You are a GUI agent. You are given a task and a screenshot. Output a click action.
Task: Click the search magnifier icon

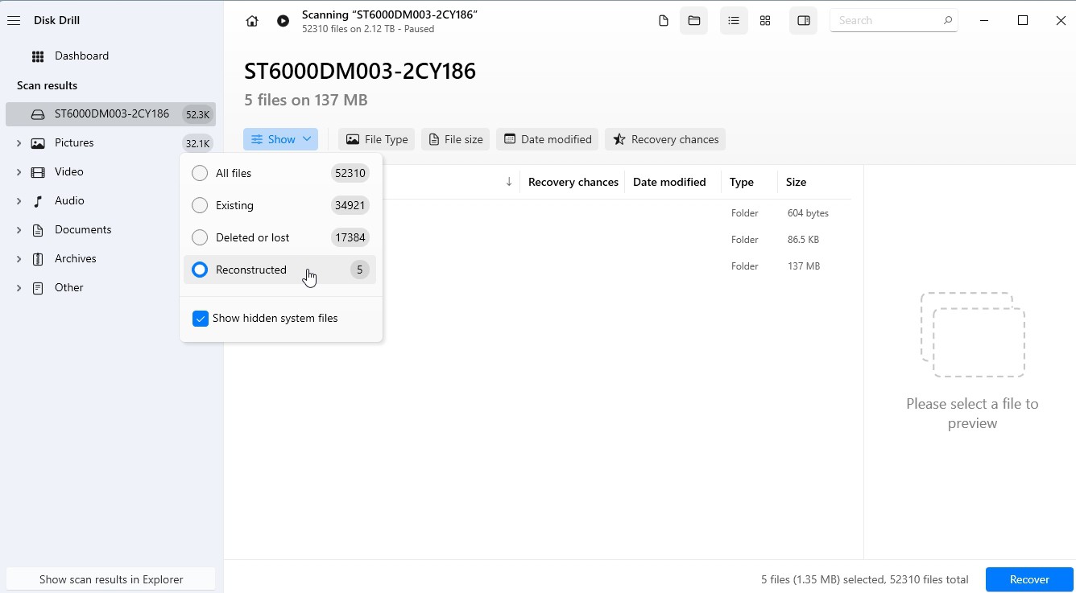click(948, 20)
